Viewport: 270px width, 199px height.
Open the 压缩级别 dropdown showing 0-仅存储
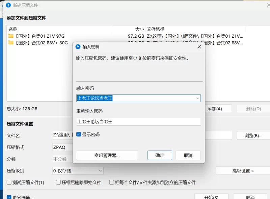pos(78,171)
